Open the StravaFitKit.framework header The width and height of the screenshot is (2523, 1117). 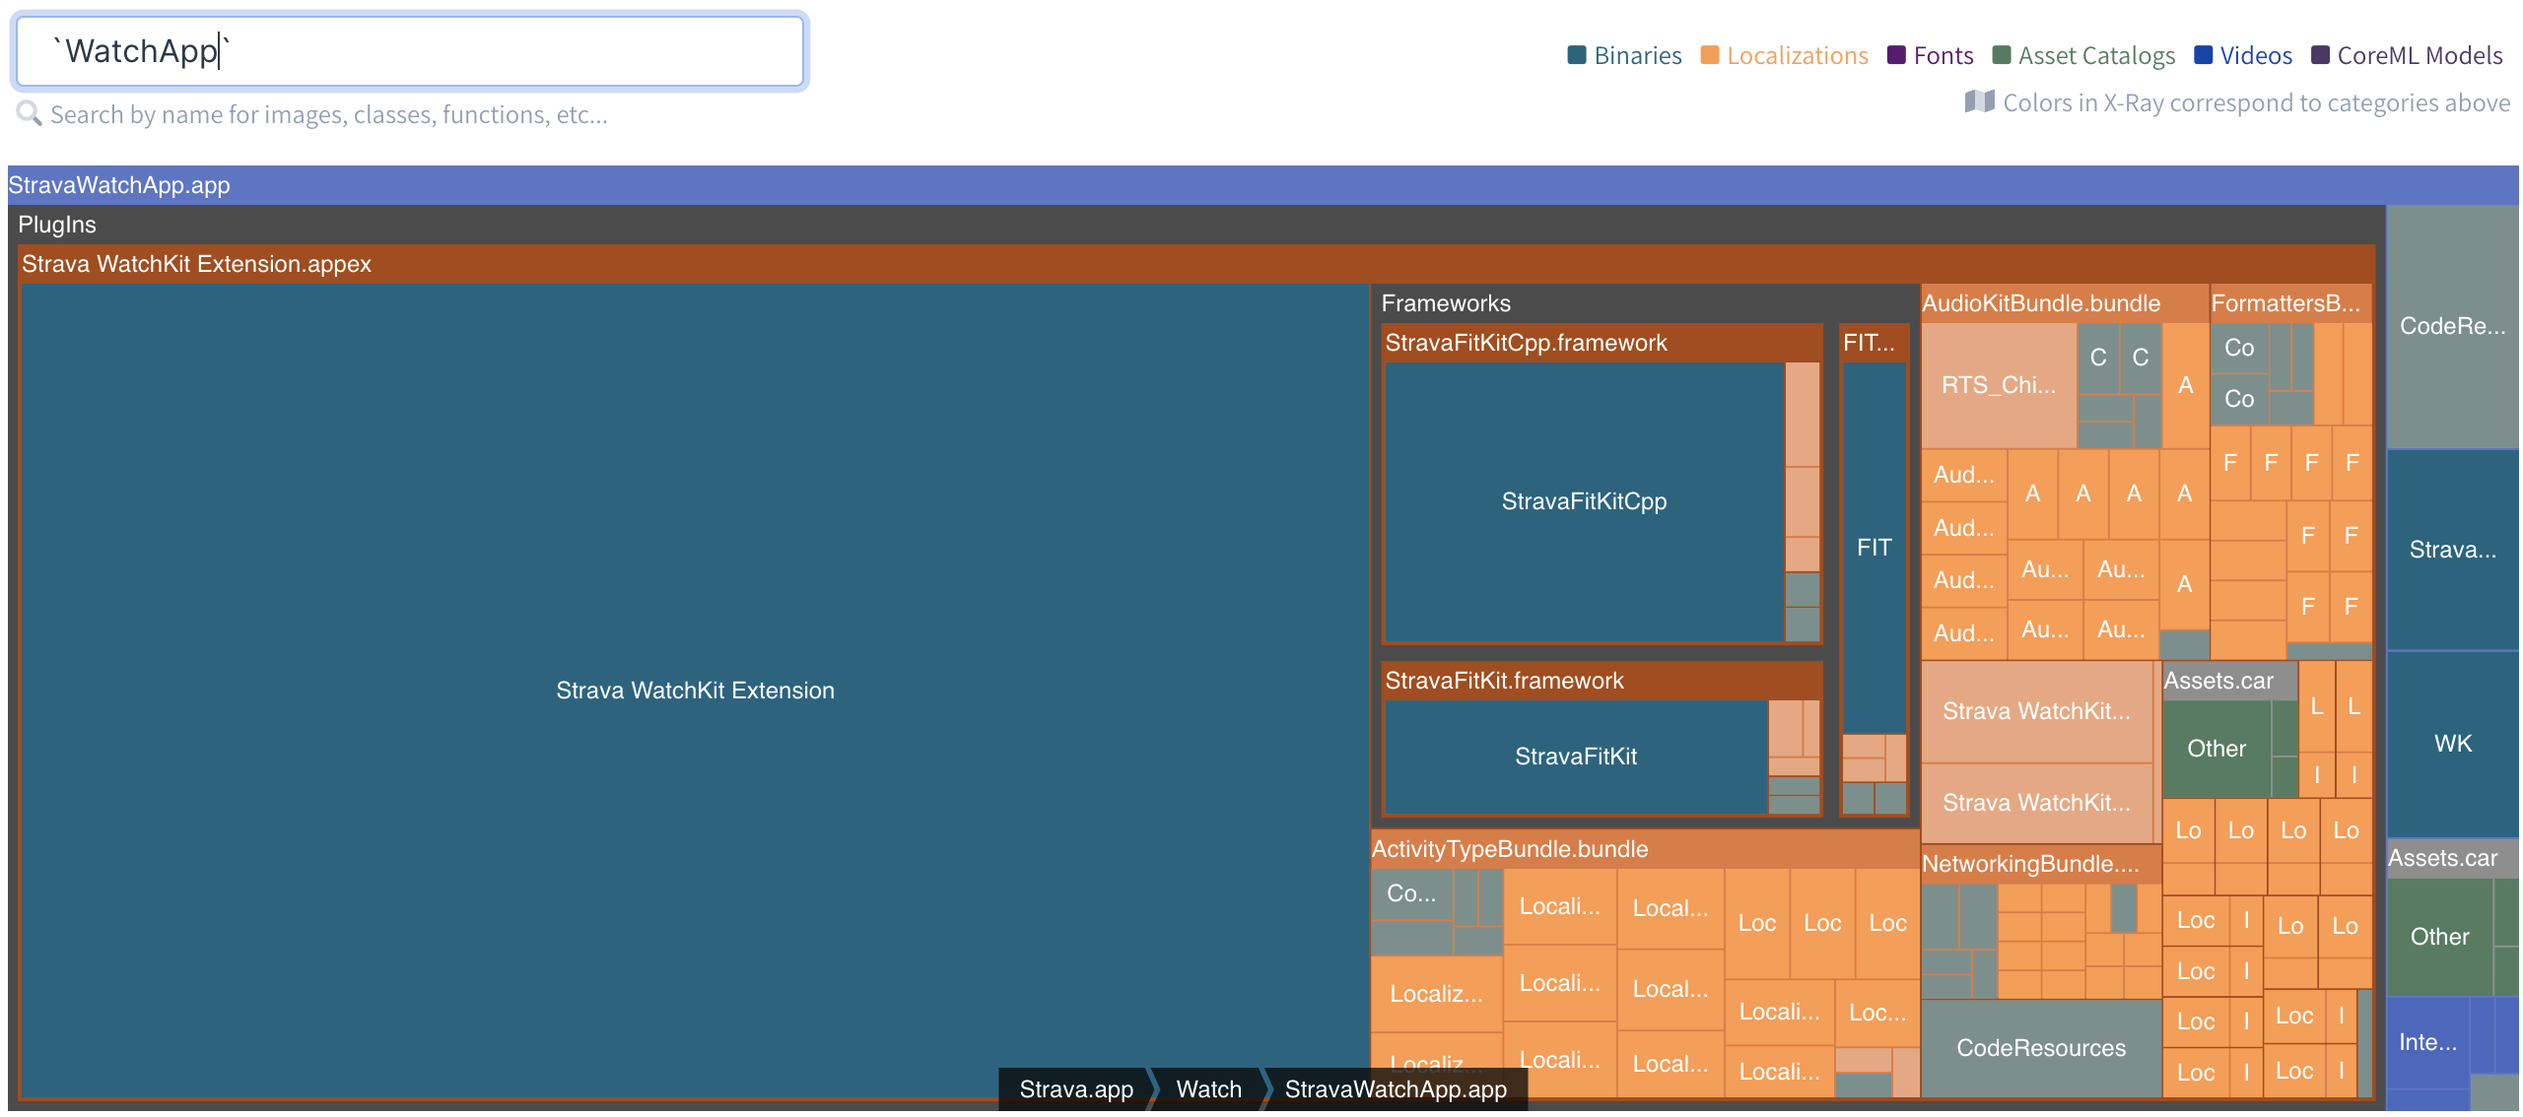click(1504, 681)
